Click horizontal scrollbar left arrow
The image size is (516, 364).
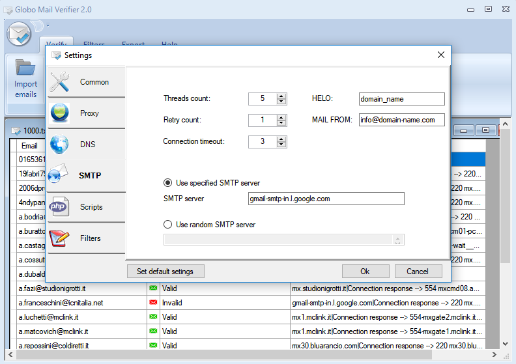[10, 354]
